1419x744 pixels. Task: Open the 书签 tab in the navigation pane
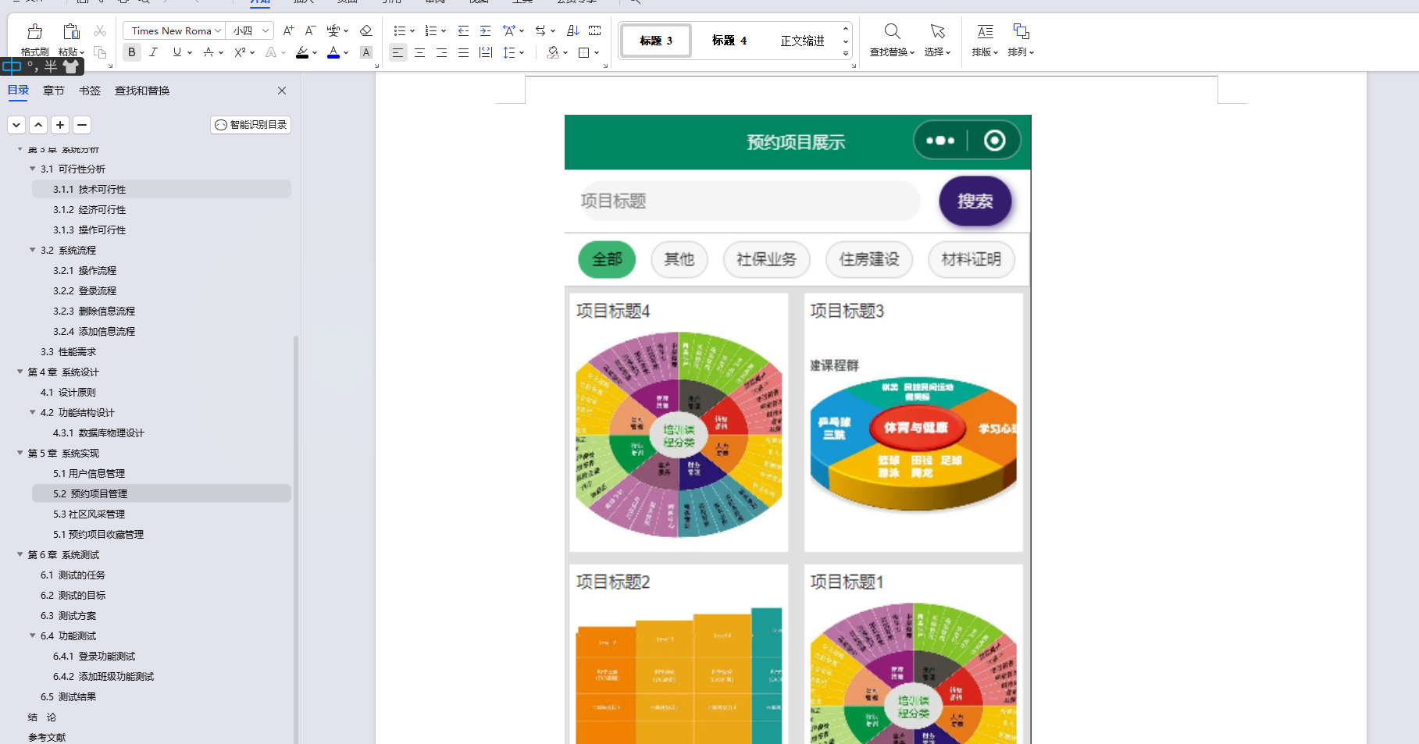pos(90,90)
